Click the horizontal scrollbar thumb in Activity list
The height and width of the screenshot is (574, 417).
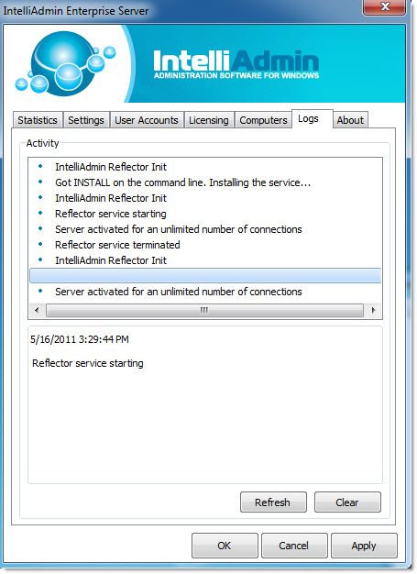tap(204, 311)
